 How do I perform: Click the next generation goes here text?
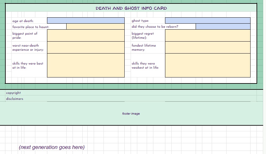[x=52, y=147]
